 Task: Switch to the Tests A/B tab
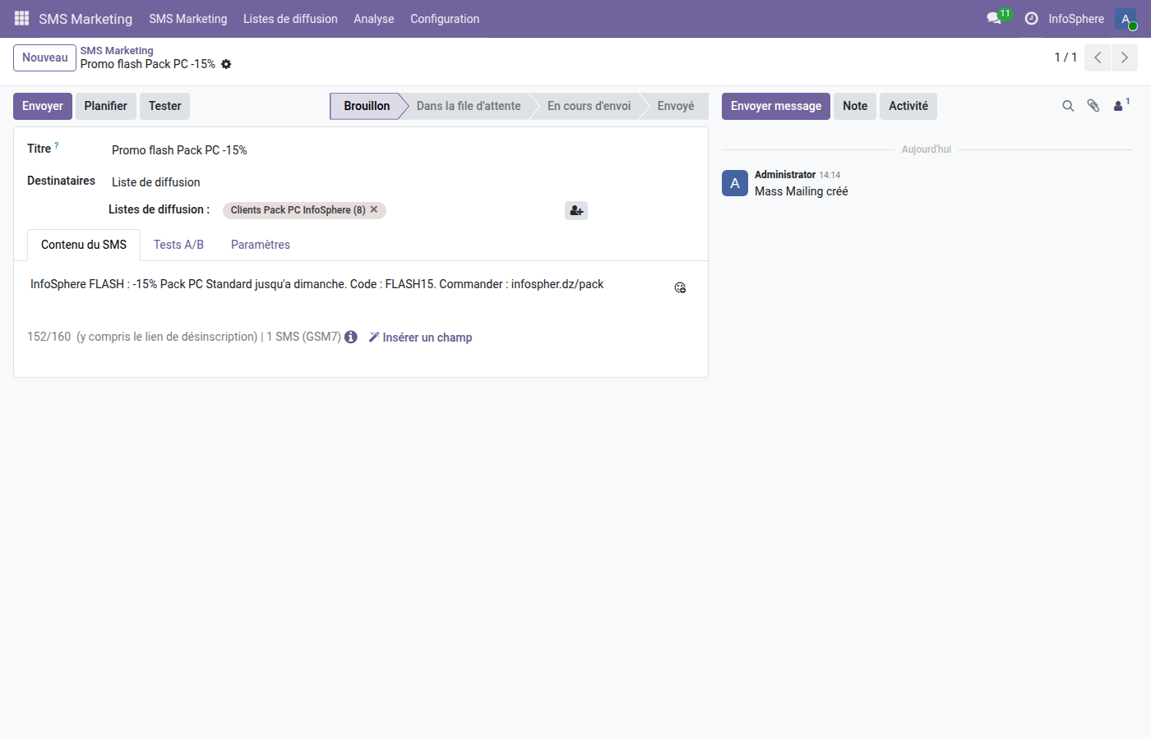pyautogui.click(x=178, y=245)
